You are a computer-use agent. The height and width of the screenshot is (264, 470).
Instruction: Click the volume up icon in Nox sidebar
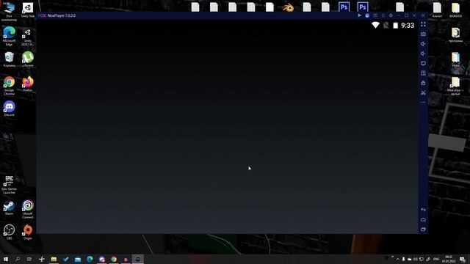click(x=423, y=44)
